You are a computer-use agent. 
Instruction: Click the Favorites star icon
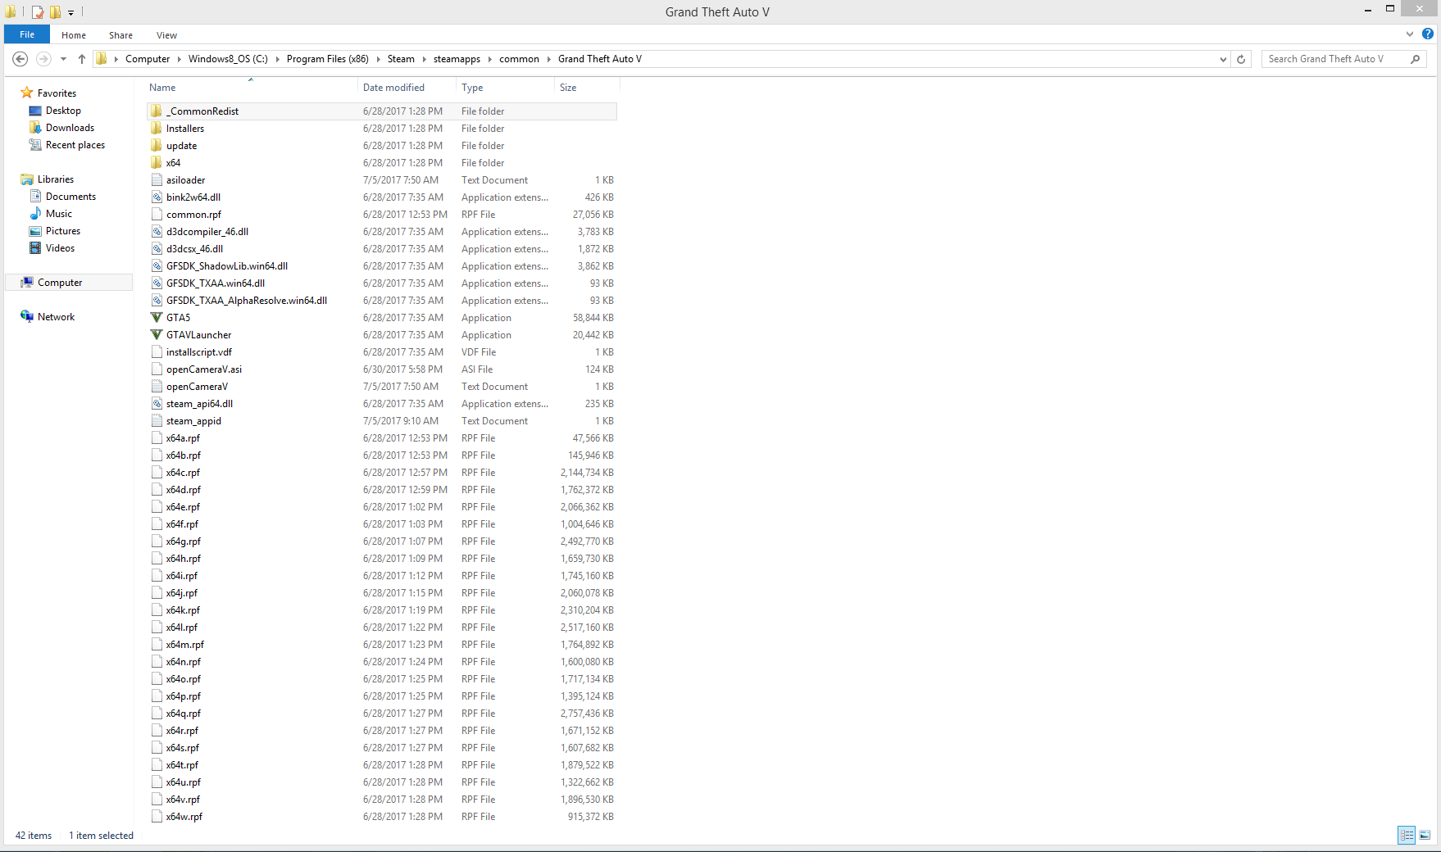coord(27,93)
